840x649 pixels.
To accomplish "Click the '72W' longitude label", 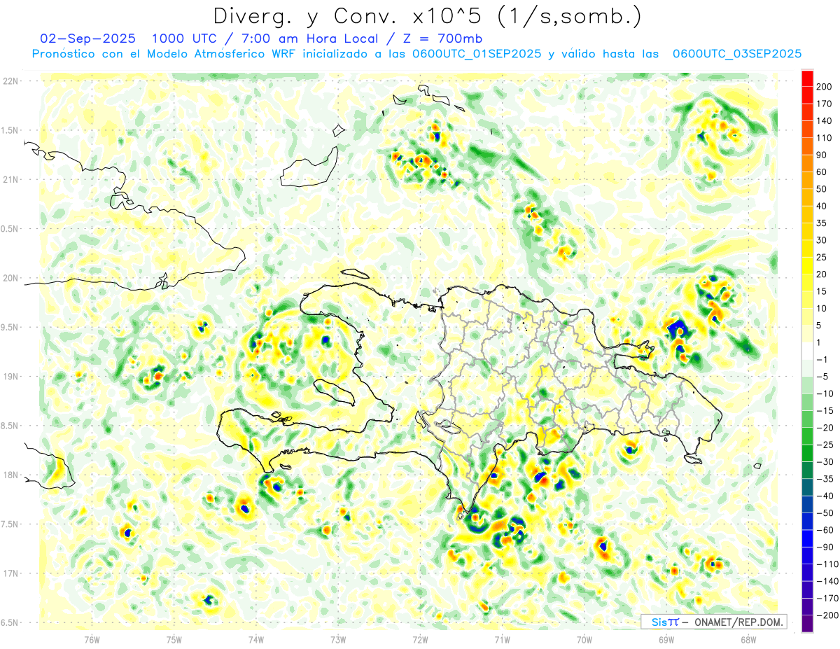I will tap(420, 639).
